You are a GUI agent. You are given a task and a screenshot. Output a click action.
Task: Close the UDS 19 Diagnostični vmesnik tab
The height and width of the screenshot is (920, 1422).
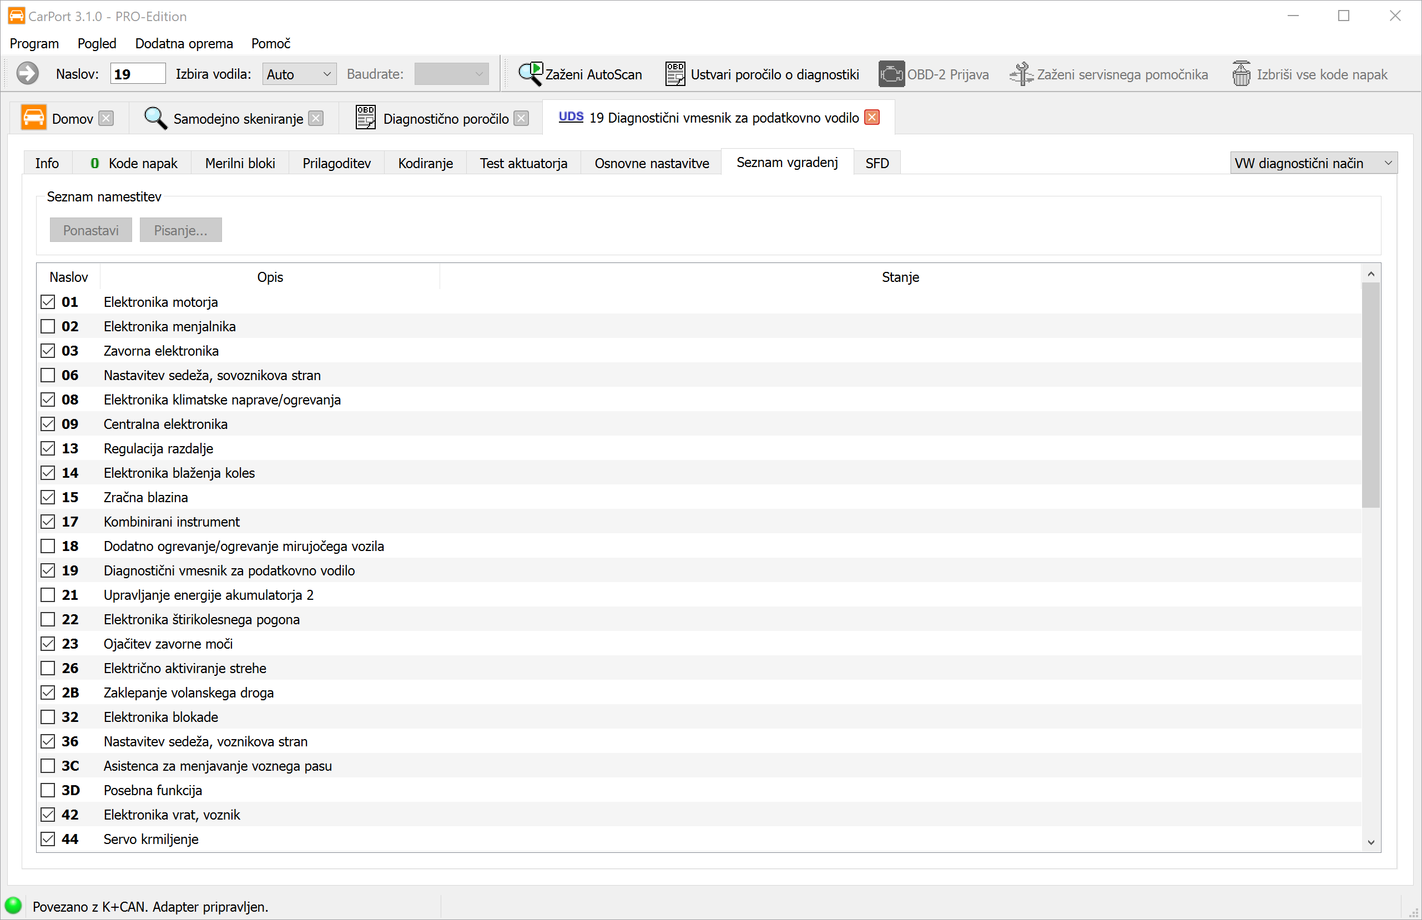pos(873,117)
